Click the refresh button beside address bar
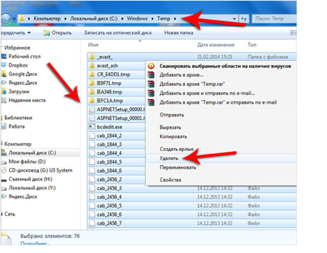Viewport: 327px width, 253px height. click(244, 19)
